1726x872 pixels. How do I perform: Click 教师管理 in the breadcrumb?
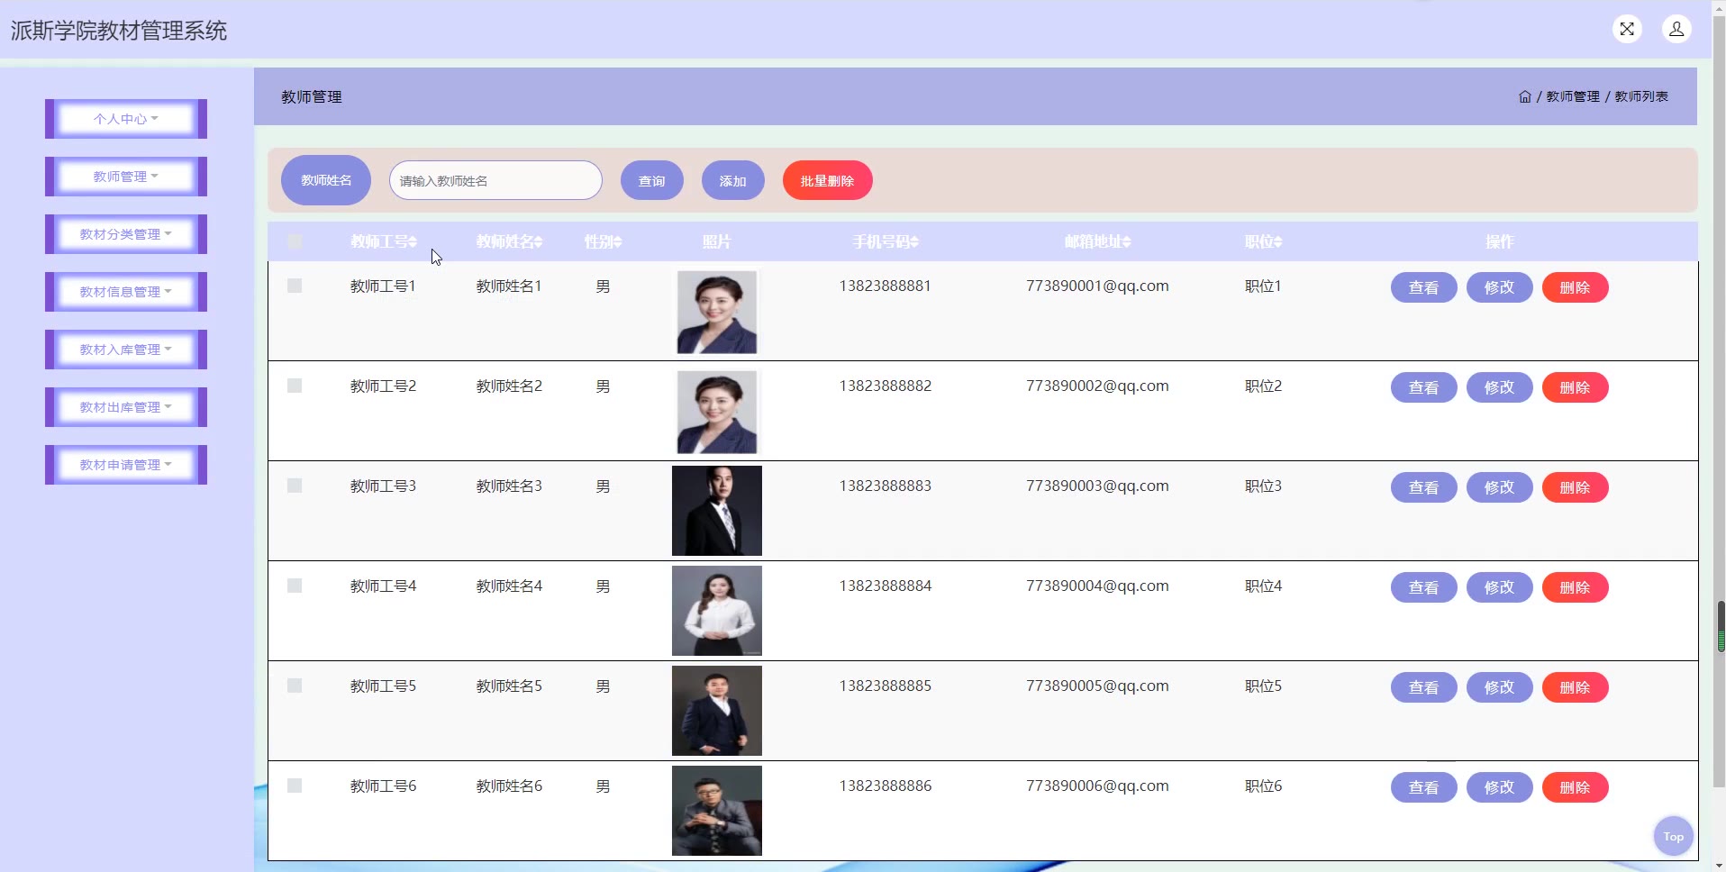[1573, 96]
